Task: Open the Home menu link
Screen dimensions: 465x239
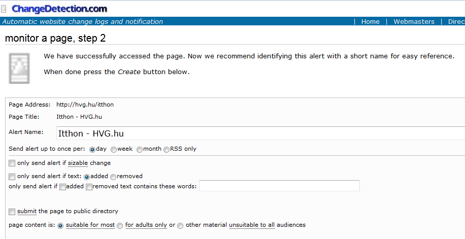Action: click(x=370, y=22)
